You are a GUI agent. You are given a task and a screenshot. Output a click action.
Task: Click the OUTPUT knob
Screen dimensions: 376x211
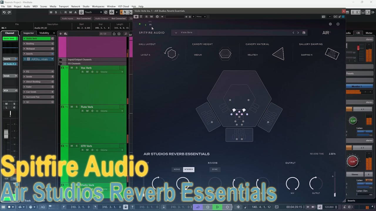(x=316, y=184)
